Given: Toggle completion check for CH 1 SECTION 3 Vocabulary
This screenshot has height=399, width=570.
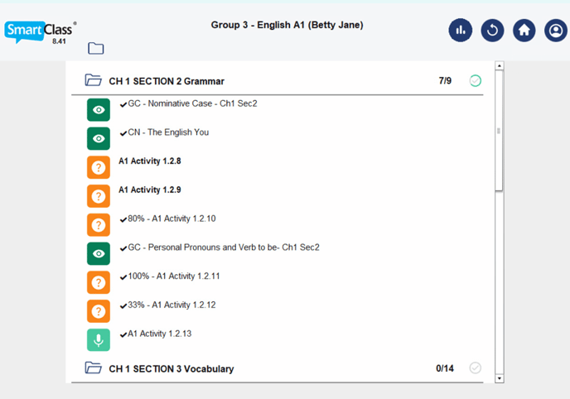Looking at the screenshot, I should (x=475, y=368).
